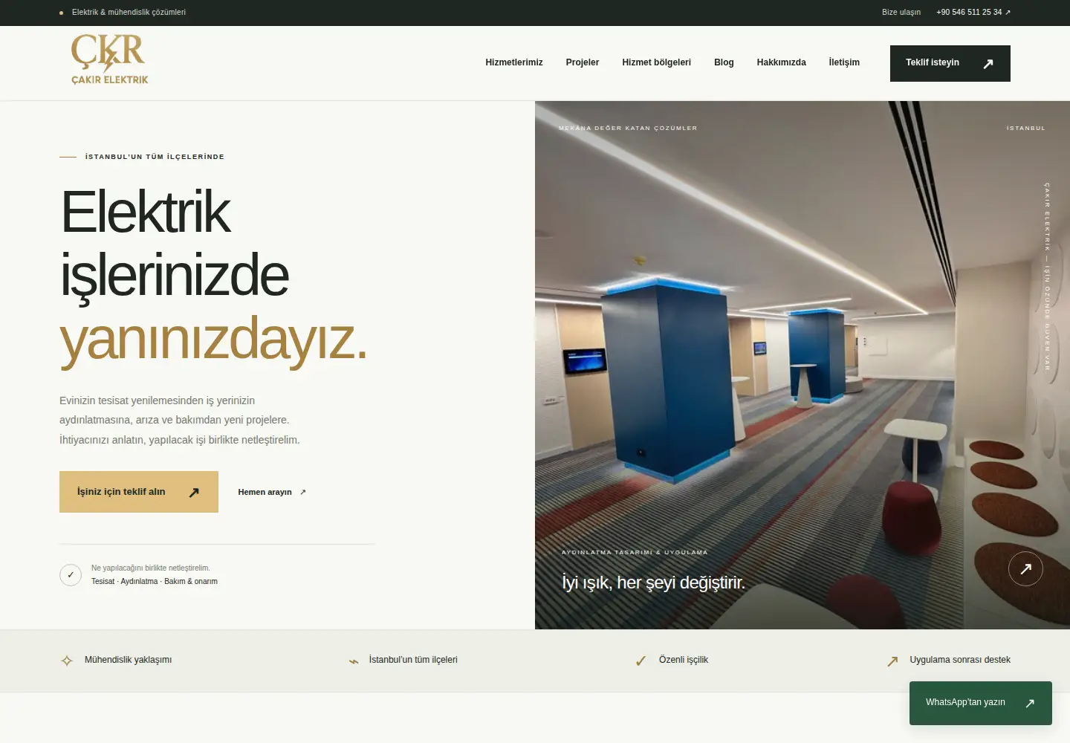Open the Hizmetlerimiz menu item
Screen dimensions: 1070x743
(514, 62)
